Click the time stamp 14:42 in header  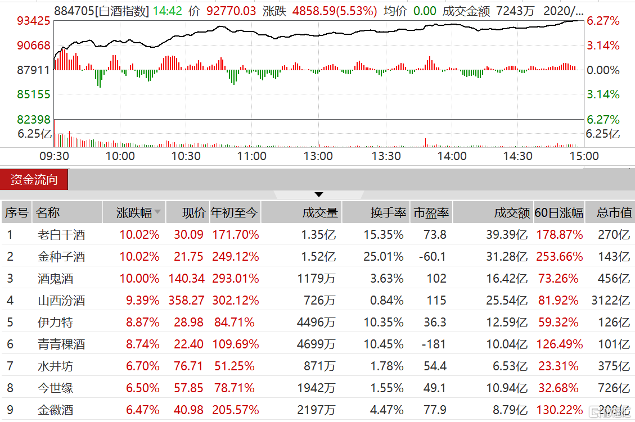point(168,11)
